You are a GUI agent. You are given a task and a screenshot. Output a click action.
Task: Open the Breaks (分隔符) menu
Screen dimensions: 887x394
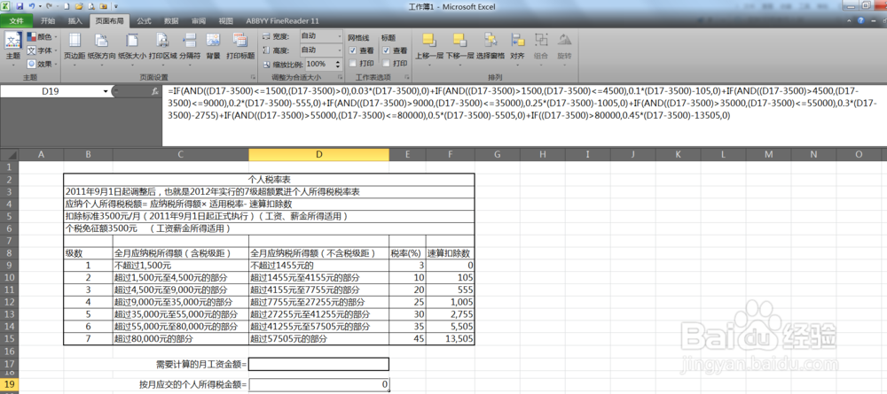190,47
